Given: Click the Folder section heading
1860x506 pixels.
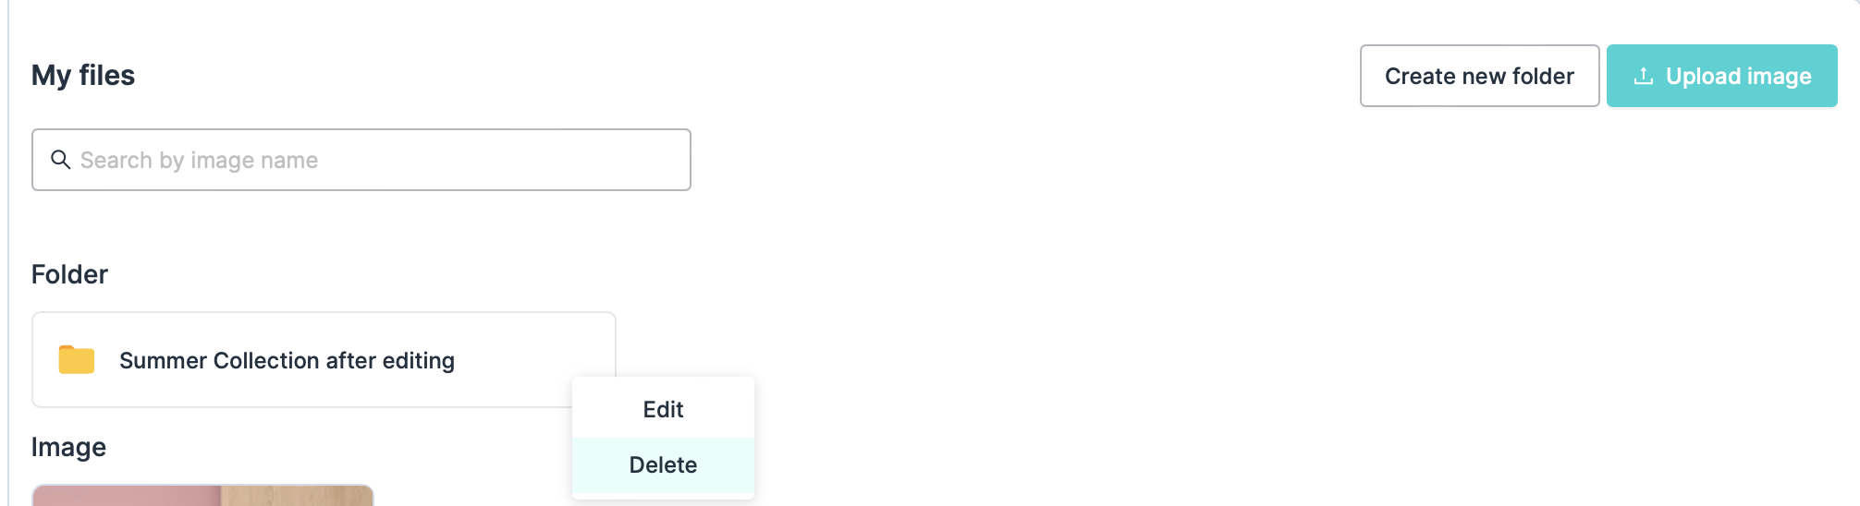Looking at the screenshot, I should pos(69,274).
